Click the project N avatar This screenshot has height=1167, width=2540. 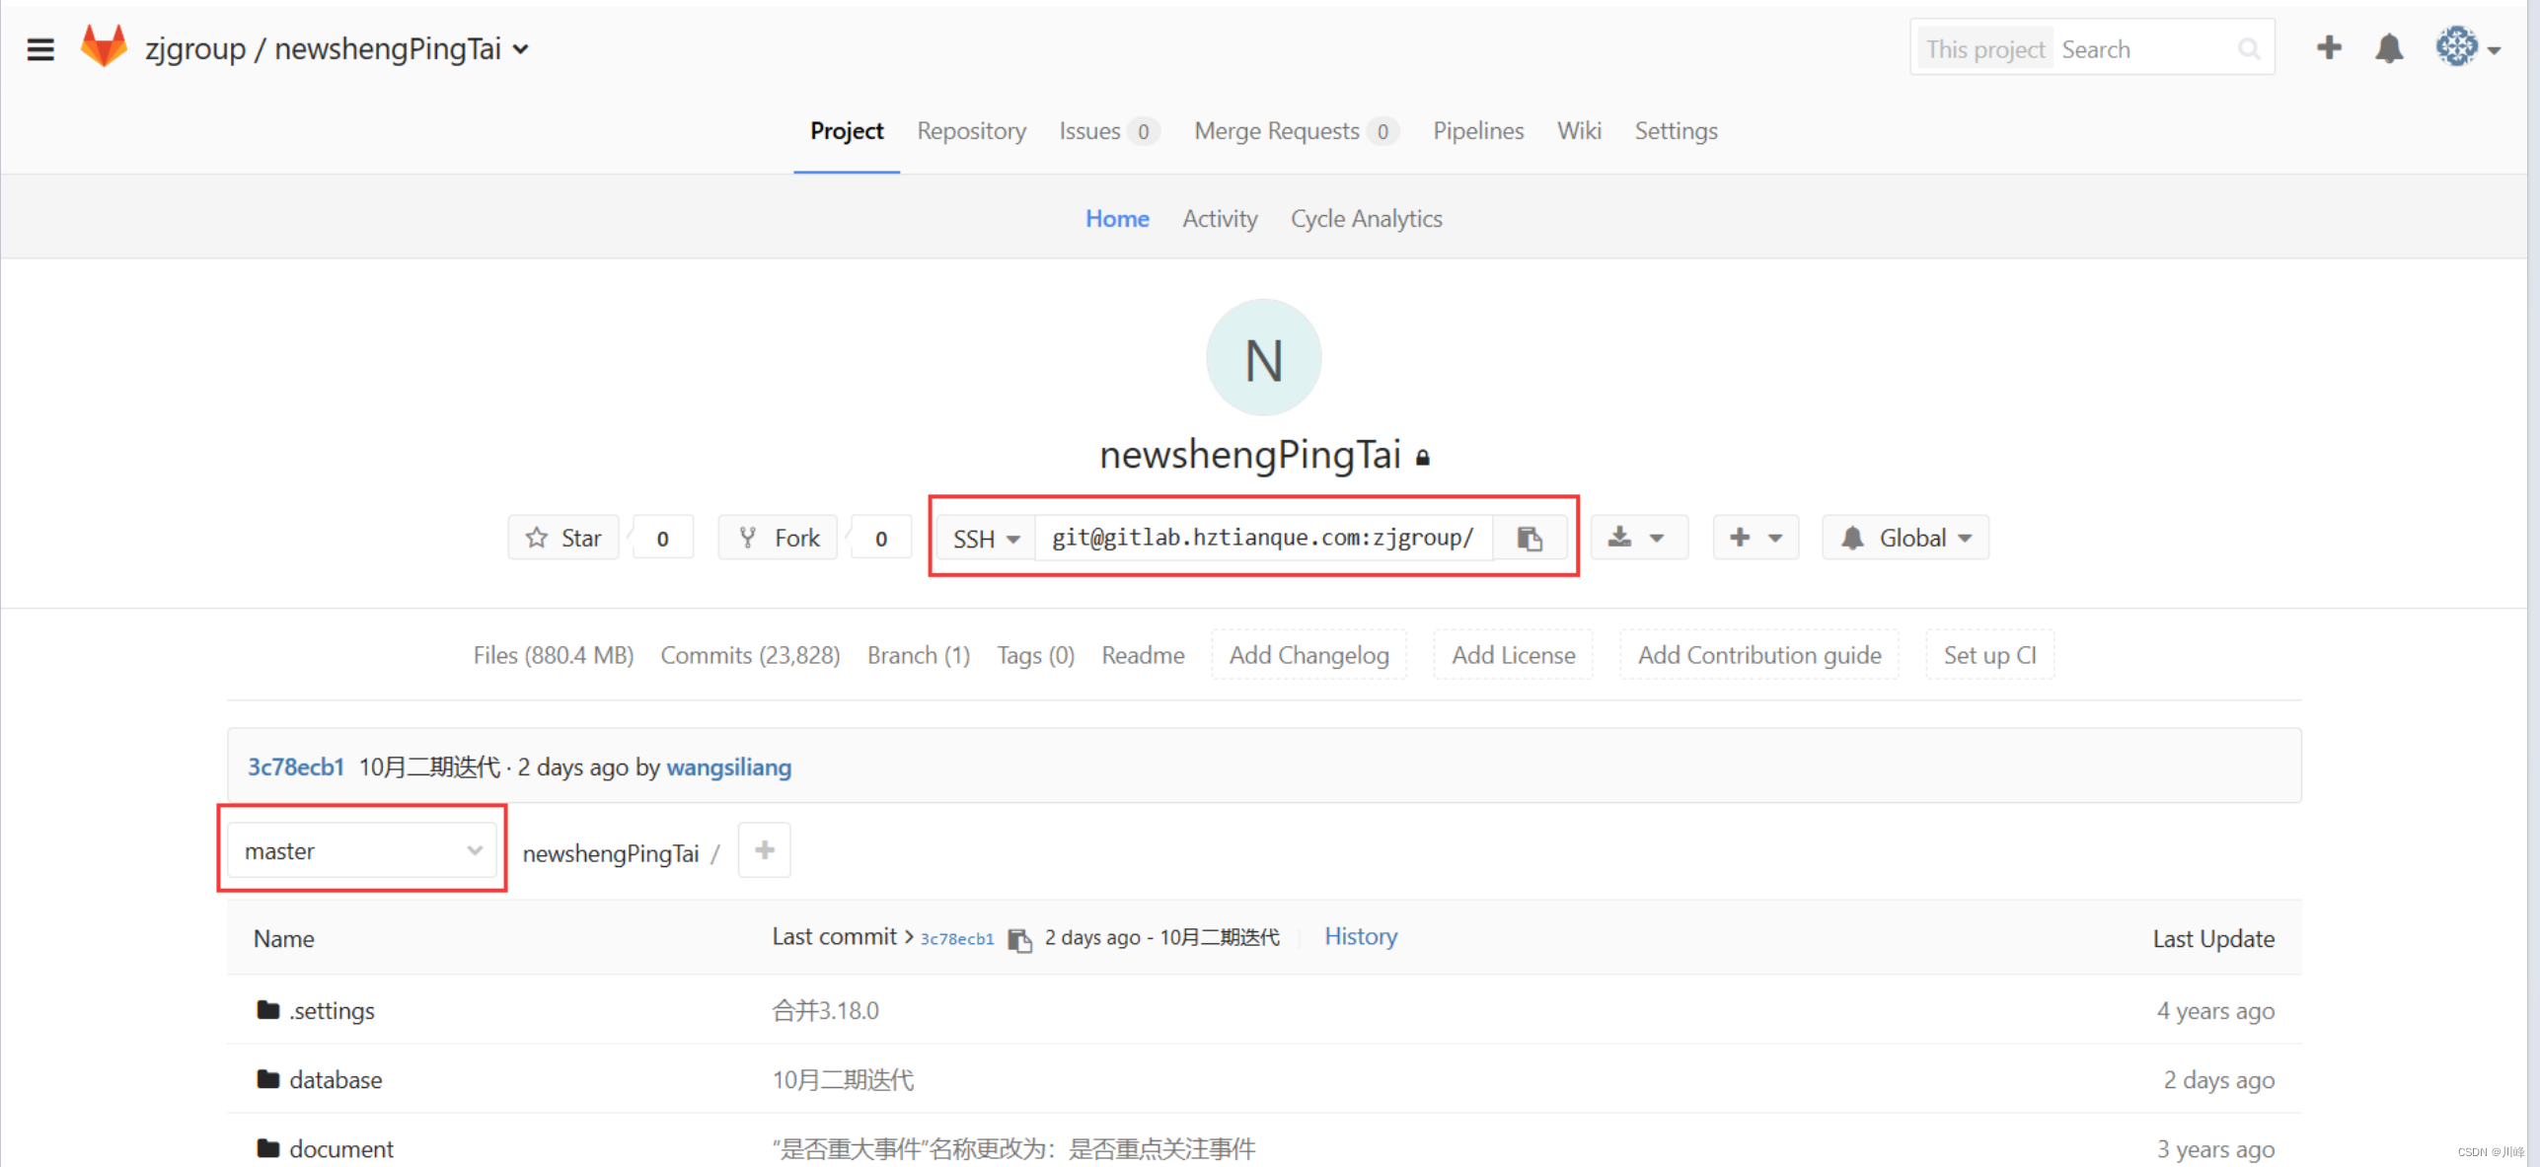coord(1263,357)
